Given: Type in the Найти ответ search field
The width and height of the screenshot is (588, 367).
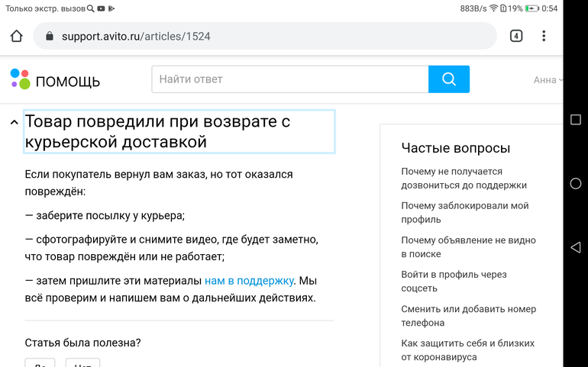Looking at the screenshot, I should coord(290,79).
